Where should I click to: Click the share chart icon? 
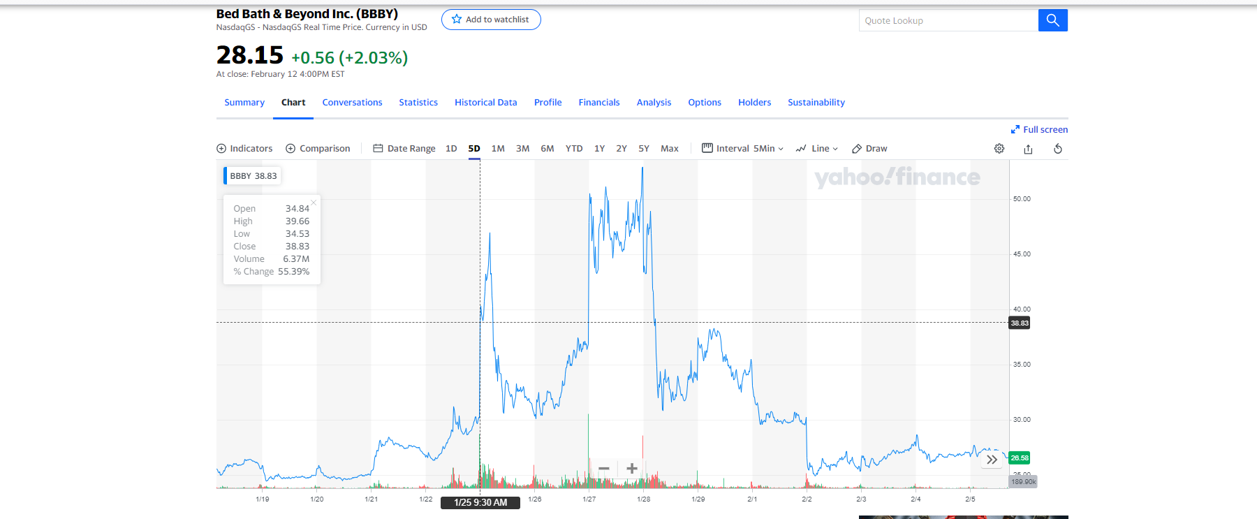tap(1028, 149)
